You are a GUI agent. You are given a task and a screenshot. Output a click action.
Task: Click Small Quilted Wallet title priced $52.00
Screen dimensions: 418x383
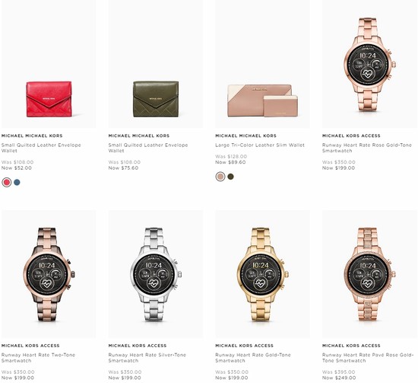pos(41,148)
